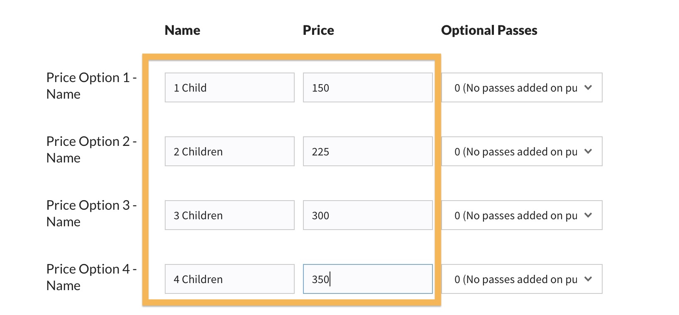Select the '4 Children' name field
The width and height of the screenshot is (679, 315).
[x=230, y=279]
